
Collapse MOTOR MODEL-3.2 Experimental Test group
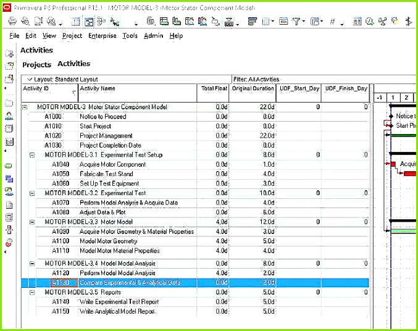coord(32,193)
